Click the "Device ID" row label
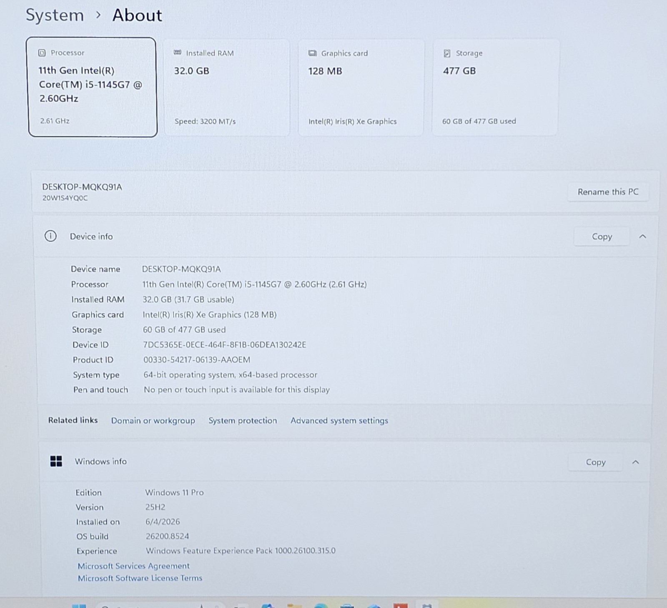The image size is (667, 608). tap(90, 345)
